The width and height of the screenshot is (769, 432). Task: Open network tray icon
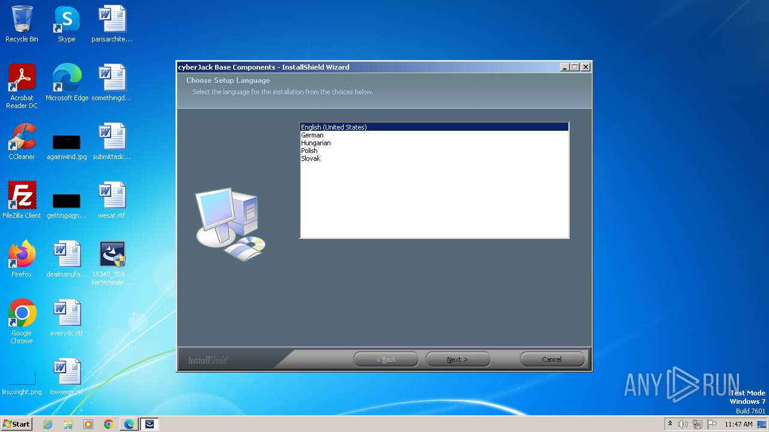(698, 424)
